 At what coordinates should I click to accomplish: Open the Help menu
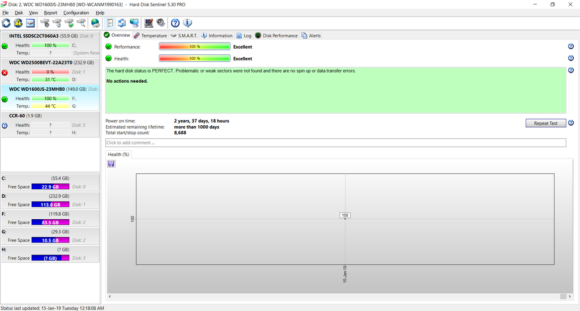(100, 12)
